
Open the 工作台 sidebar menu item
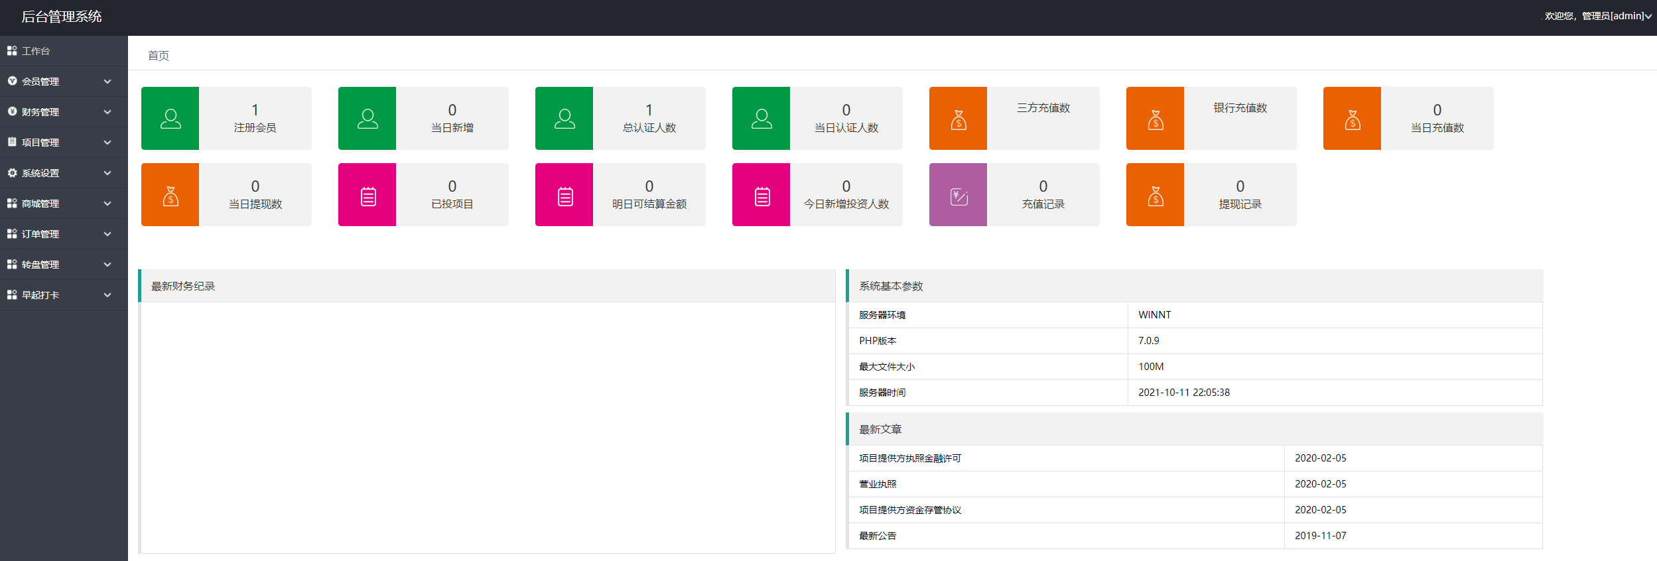click(36, 51)
